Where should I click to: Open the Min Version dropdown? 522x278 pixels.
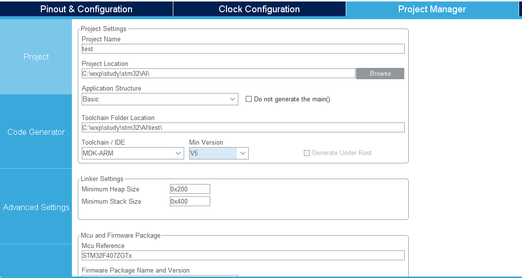tap(219, 154)
